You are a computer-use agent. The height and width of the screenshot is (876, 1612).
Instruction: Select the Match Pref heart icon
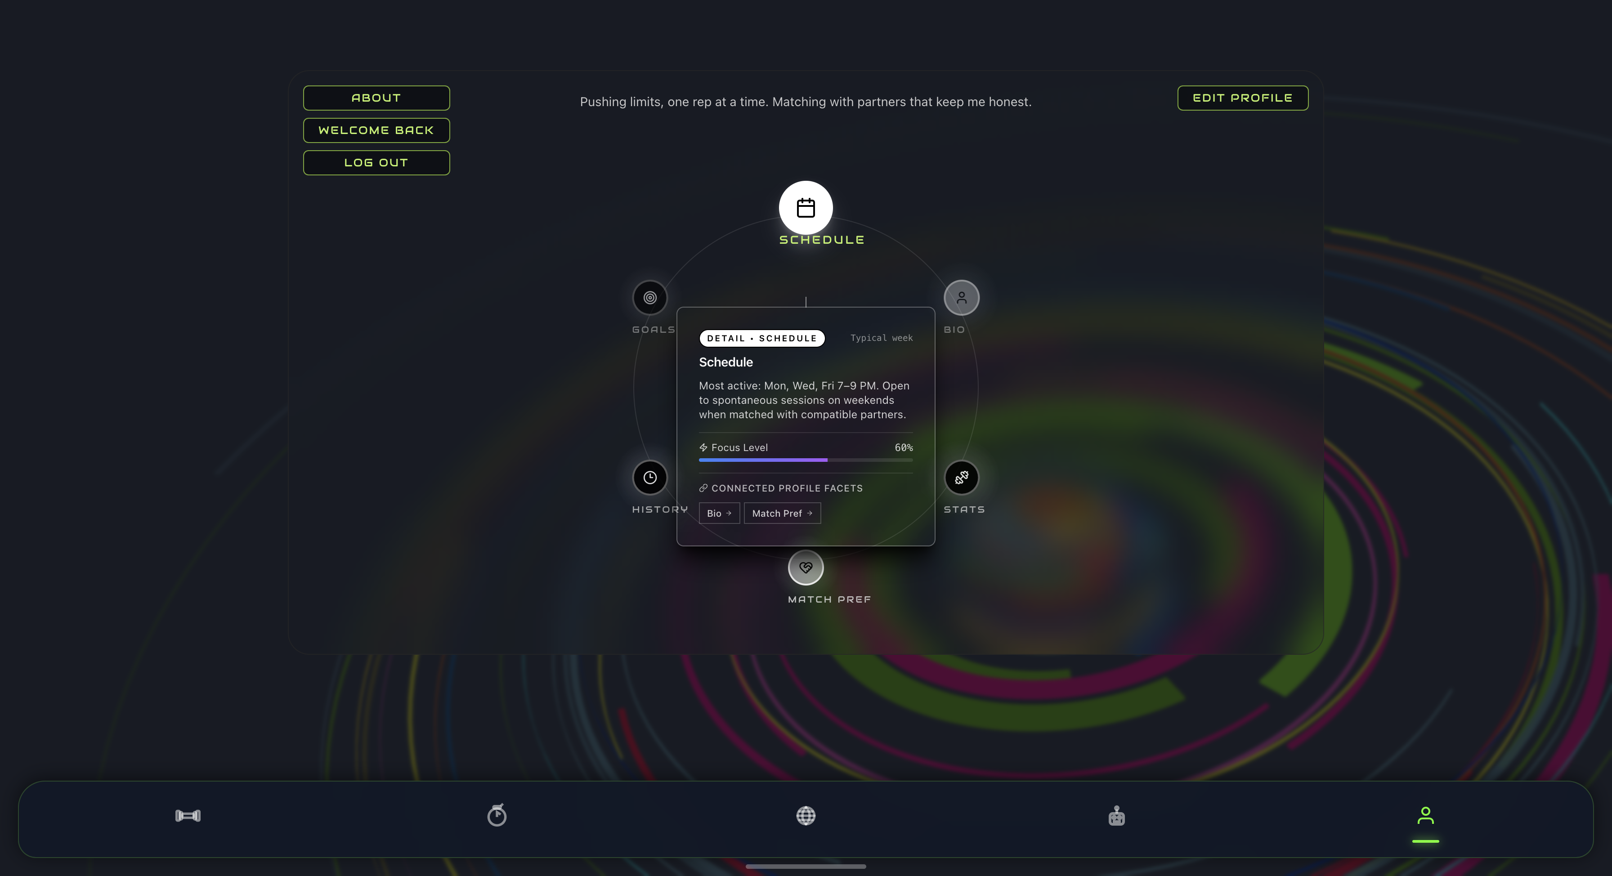(806, 568)
